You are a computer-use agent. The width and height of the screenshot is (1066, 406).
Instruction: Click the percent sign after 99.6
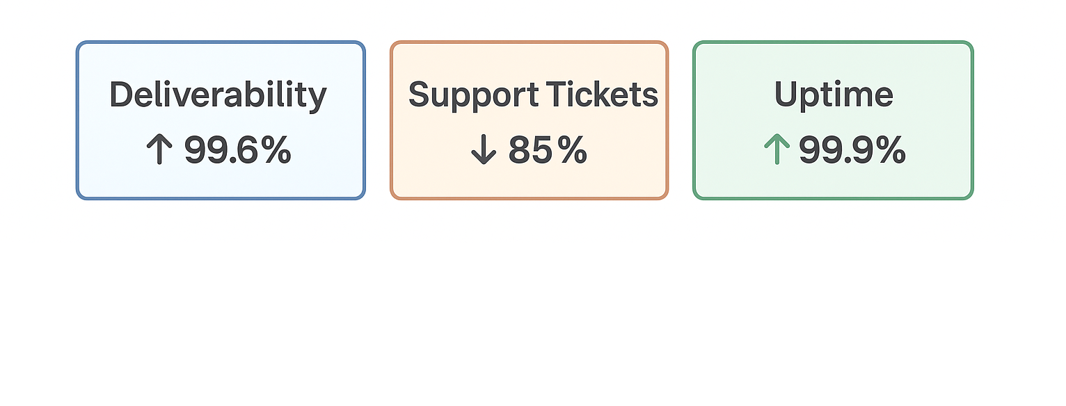(x=276, y=149)
